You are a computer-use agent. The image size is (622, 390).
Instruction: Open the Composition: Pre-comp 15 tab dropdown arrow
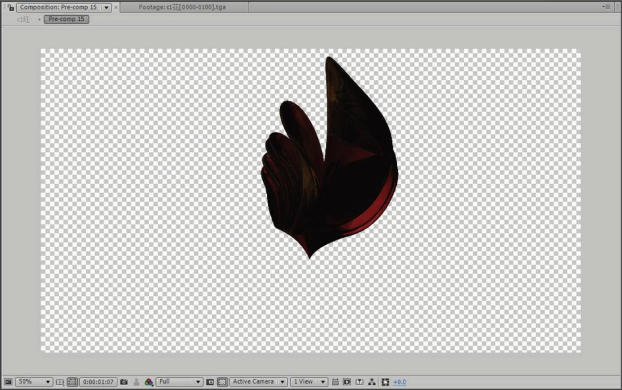click(107, 8)
